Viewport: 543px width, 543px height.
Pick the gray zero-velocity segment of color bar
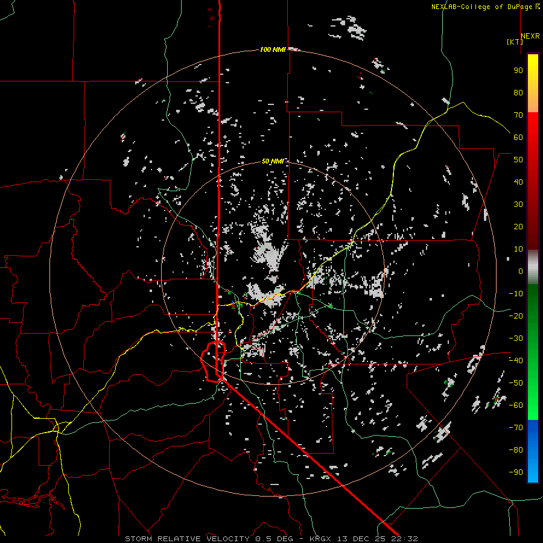tap(533, 267)
